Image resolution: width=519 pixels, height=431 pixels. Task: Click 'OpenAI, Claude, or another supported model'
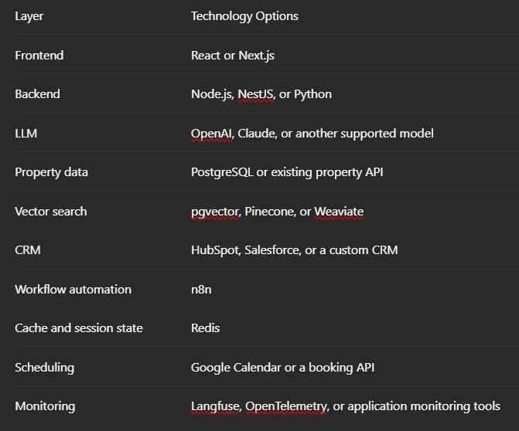312,134
